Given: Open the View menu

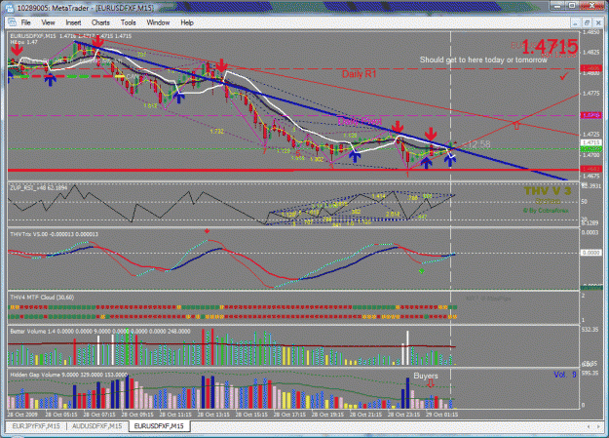Looking at the screenshot, I should [48, 22].
